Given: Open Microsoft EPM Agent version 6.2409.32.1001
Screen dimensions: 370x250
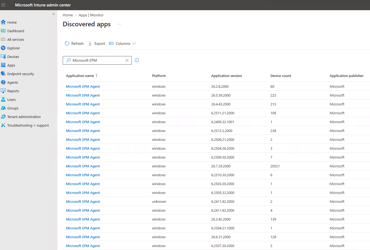Looking at the screenshot, I should pyautogui.click(x=83, y=122).
